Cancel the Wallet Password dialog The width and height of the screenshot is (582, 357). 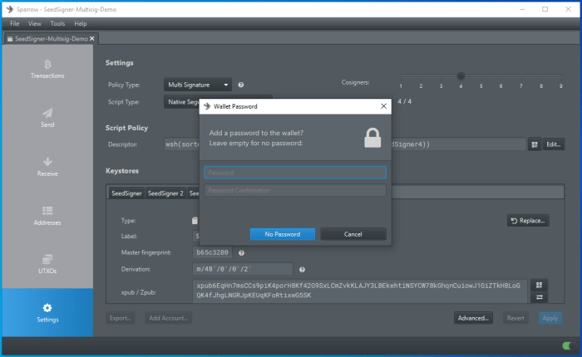pos(353,234)
